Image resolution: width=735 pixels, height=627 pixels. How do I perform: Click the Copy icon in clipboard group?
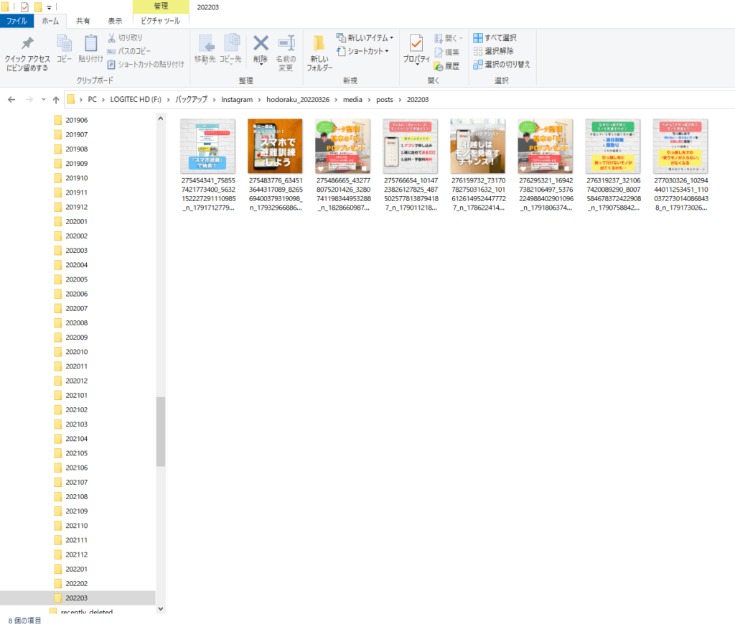click(x=64, y=45)
